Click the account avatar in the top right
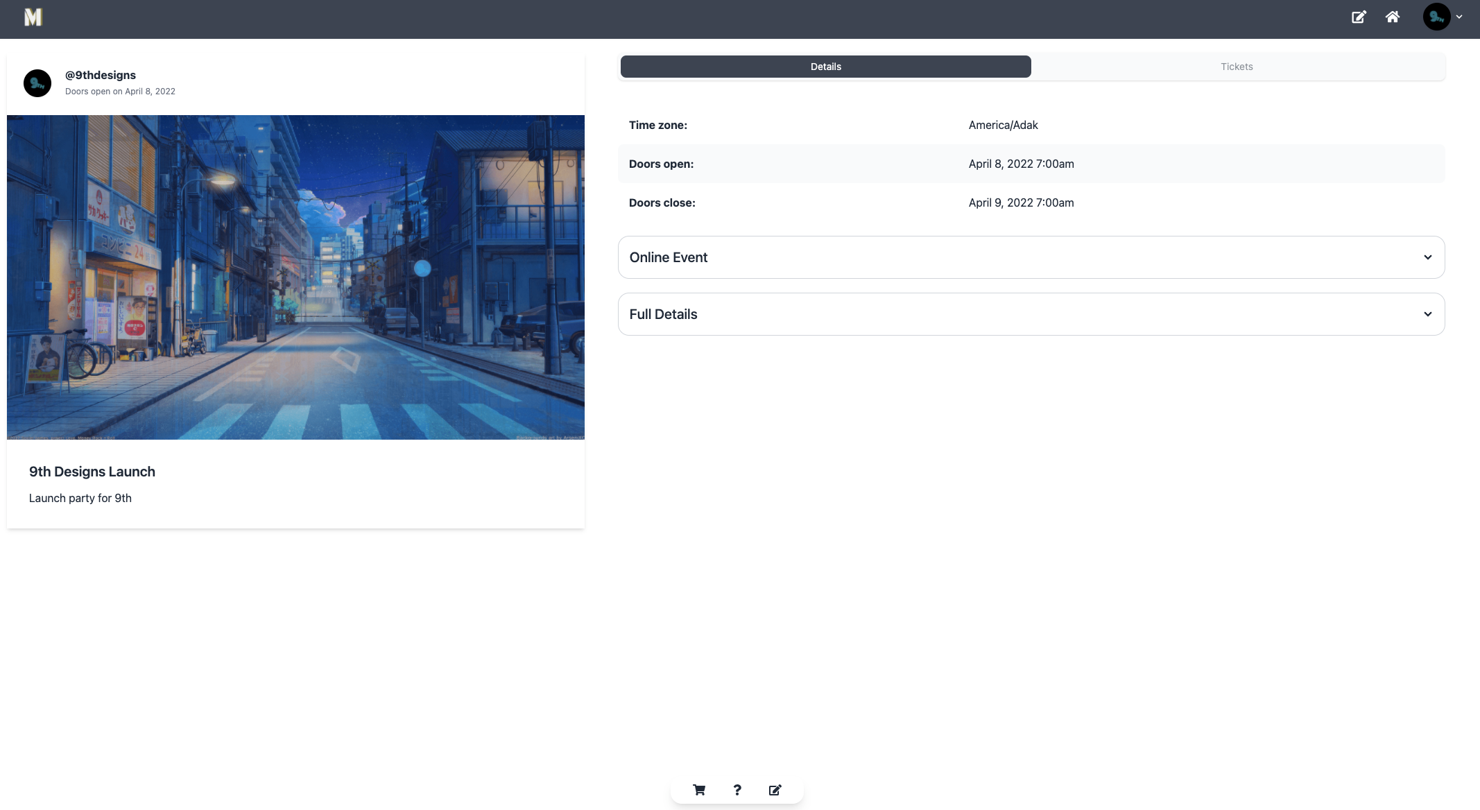This screenshot has width=1480, height=810. 1437,17
